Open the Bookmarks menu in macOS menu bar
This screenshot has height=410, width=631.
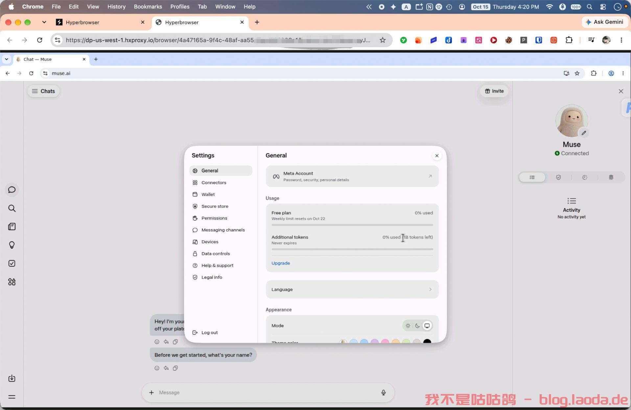click(x=148, y=7)
